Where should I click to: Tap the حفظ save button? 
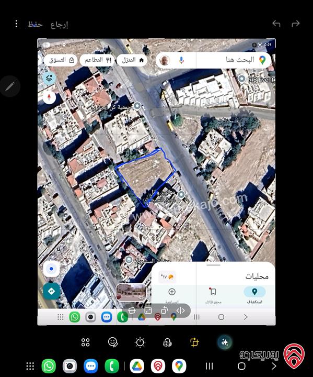click(x=35, y=24)
